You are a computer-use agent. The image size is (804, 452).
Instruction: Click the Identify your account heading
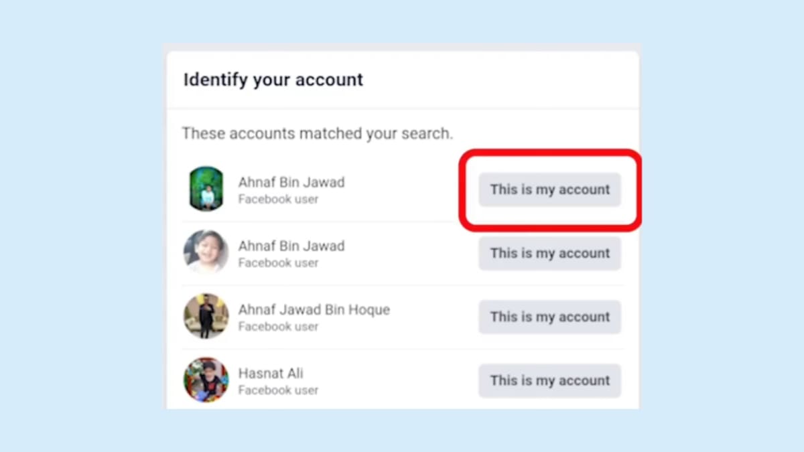pyautogui.click(x=273, y=80)
